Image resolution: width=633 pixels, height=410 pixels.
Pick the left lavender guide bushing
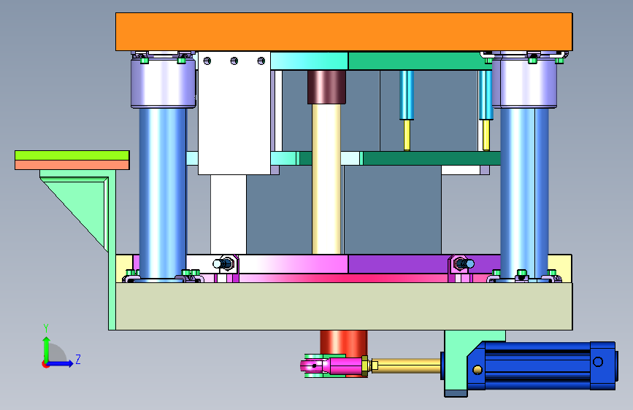tap(163, 83)
